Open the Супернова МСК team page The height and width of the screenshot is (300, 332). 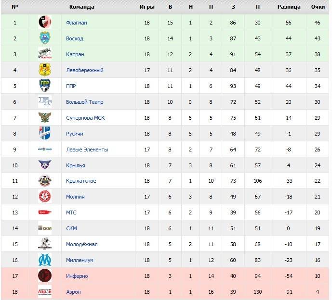coord(85,118)
